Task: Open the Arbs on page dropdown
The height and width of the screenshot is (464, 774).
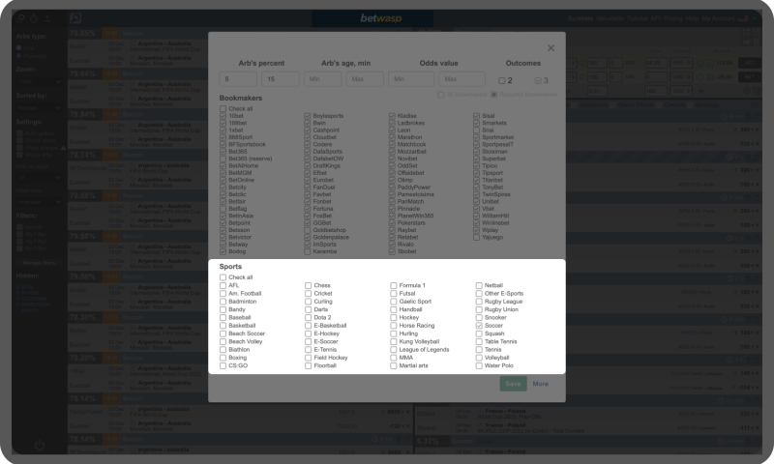Action: [39, 178]
